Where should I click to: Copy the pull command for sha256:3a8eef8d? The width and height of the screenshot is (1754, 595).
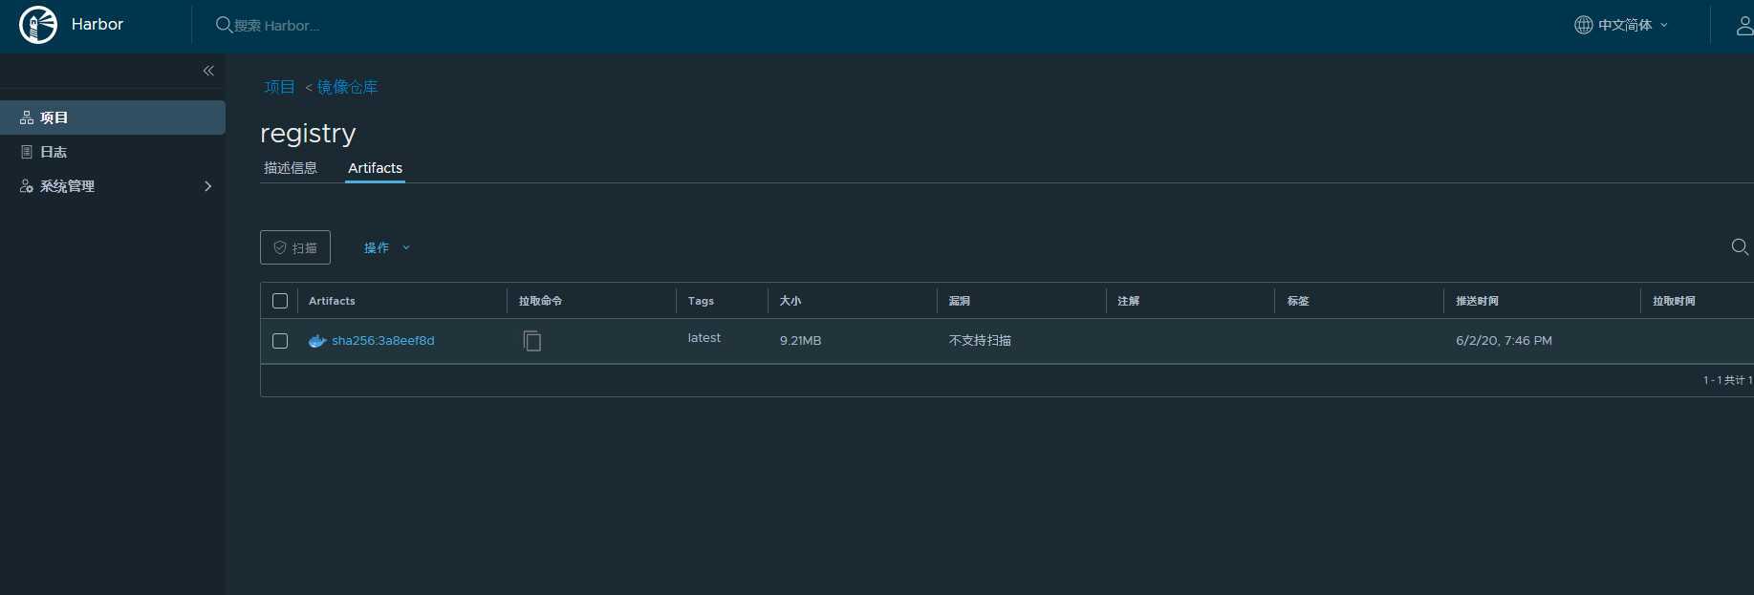pyautogui.click(x=532, y=340)
